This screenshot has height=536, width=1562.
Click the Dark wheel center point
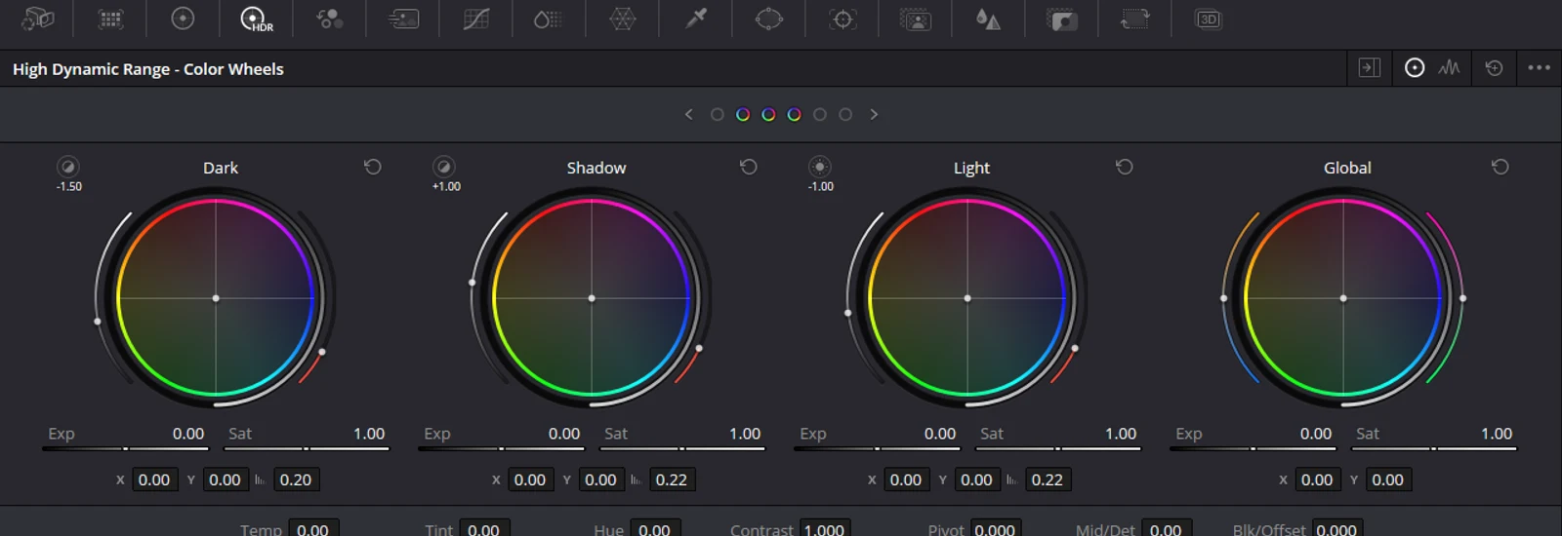(216, 298)
